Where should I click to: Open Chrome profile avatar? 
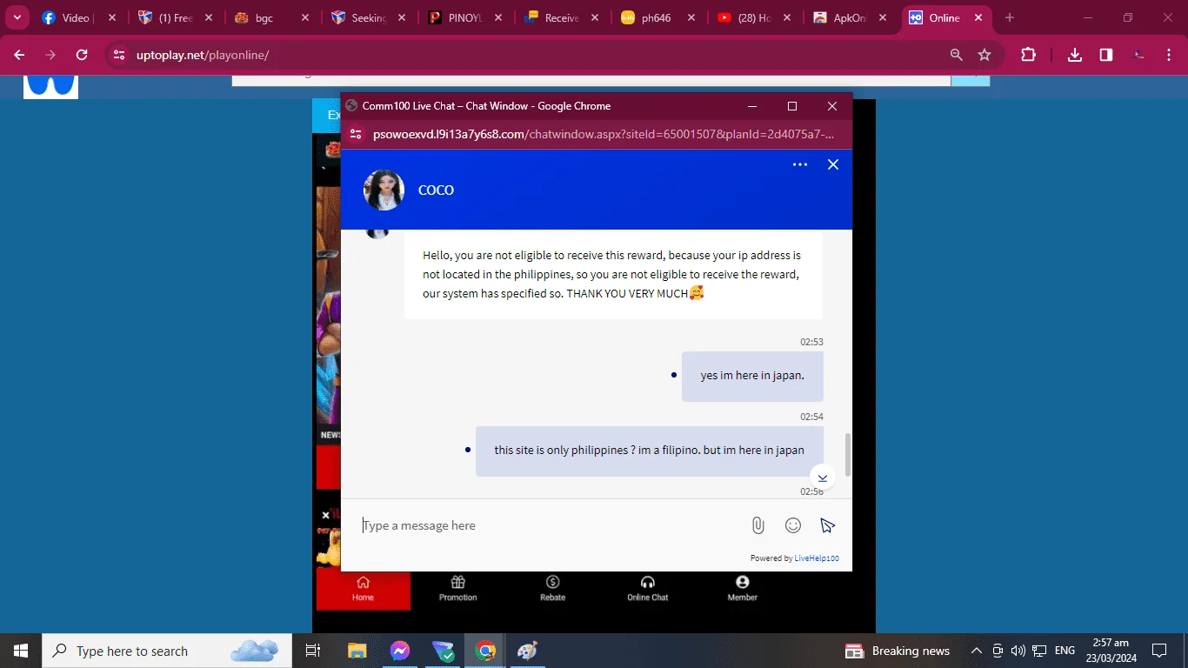[x=1138, y=55]
